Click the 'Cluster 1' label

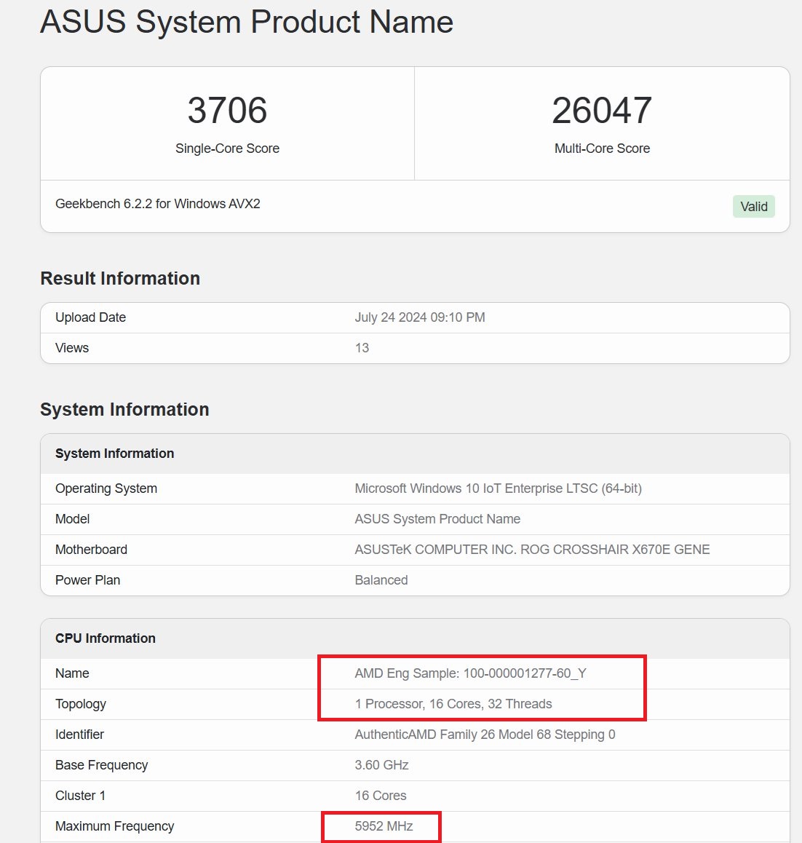click(80, 796)
